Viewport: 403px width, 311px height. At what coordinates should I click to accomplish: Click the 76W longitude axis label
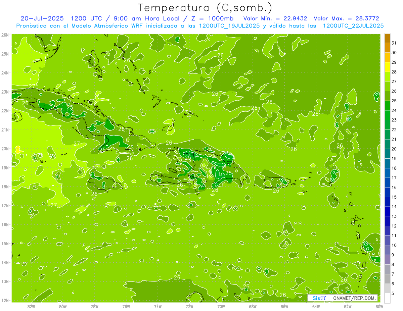126,306
